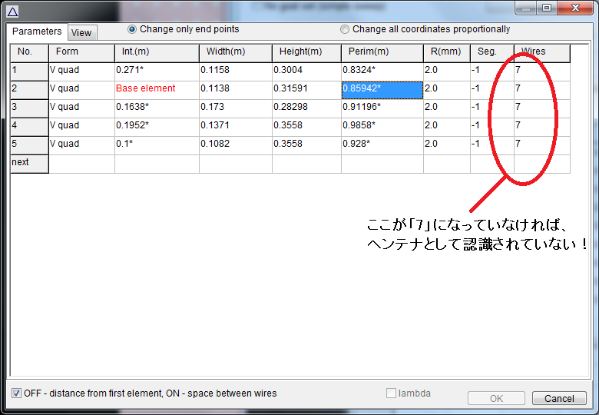Click width cell 0.1082
Screen dimensions: 599x415
(x=236, y=145)
